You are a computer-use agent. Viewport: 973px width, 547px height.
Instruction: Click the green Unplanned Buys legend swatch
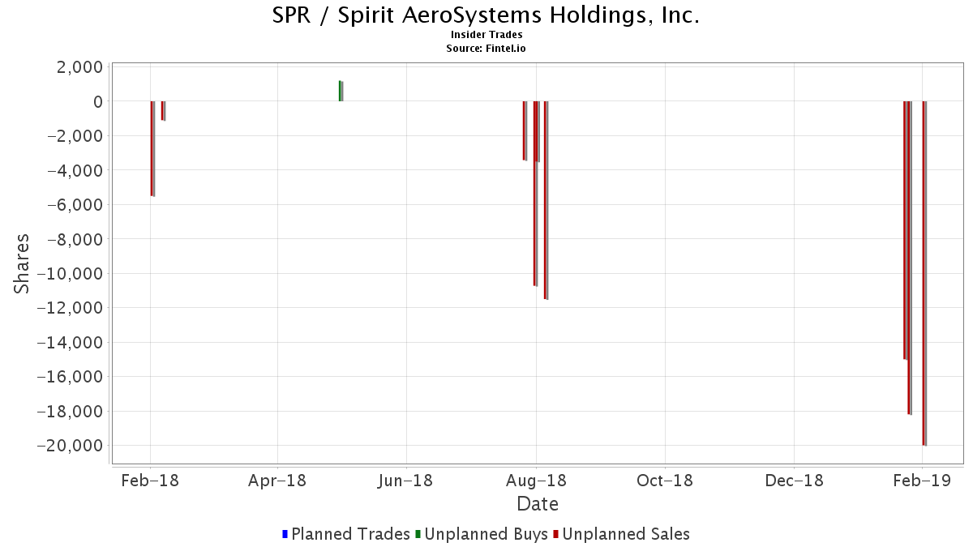click(x=418, y=534)
